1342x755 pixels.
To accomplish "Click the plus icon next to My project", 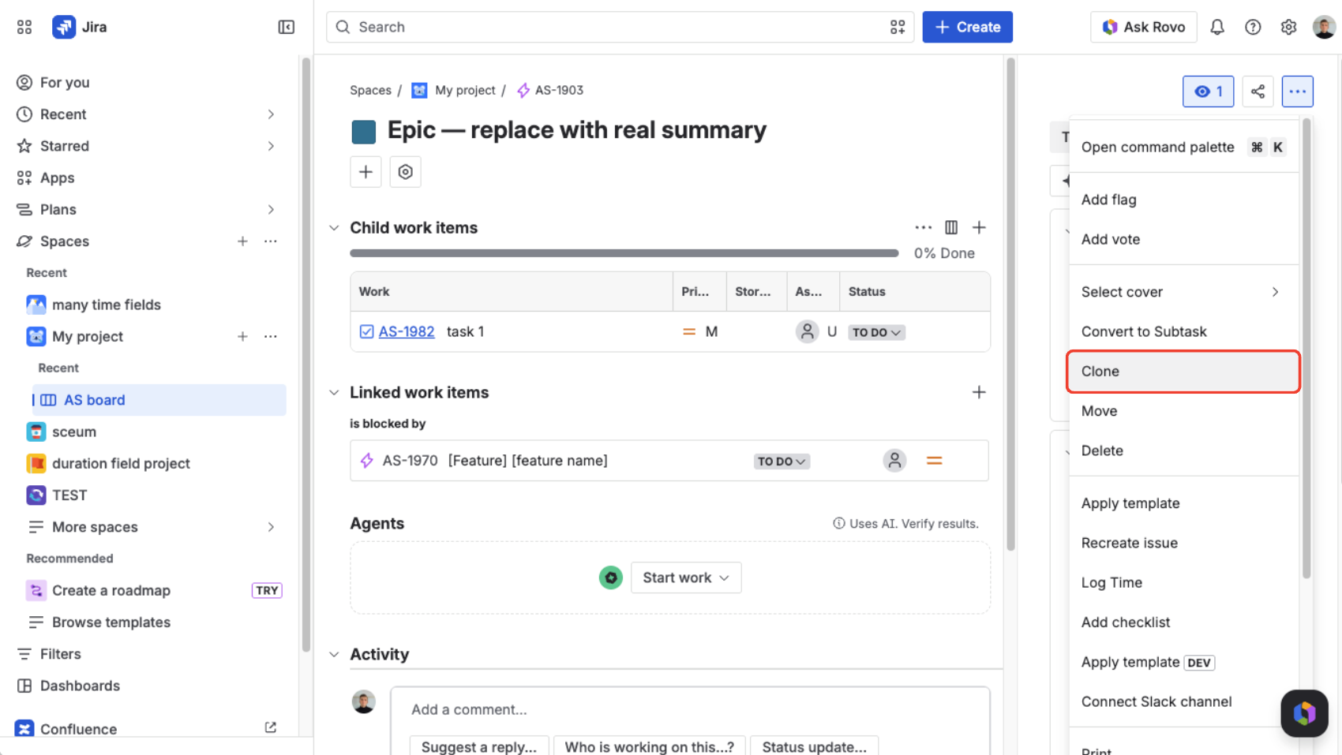I will (x=242, y=337).
